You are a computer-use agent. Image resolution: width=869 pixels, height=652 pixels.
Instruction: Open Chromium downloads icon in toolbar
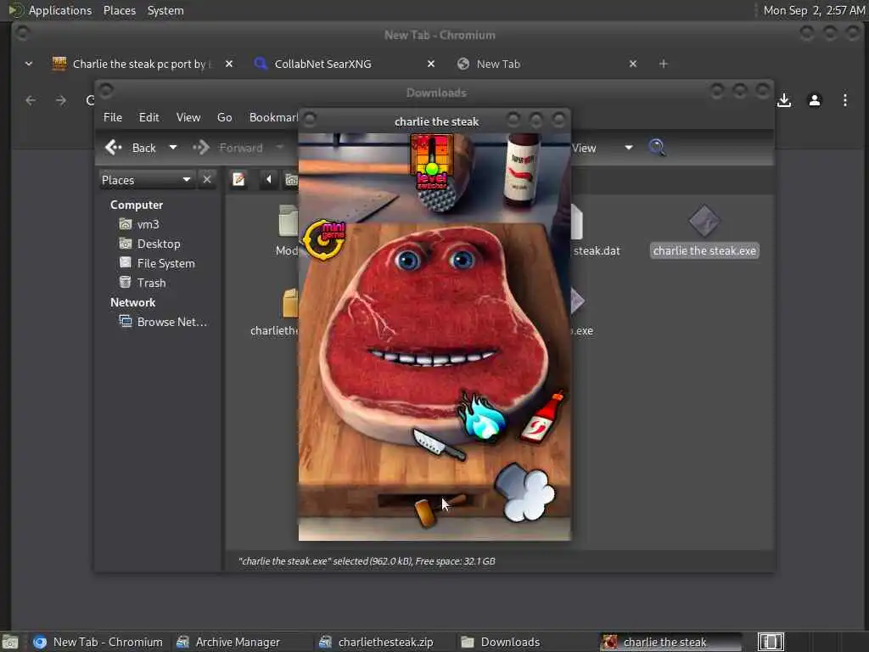(x=783, y=100)
